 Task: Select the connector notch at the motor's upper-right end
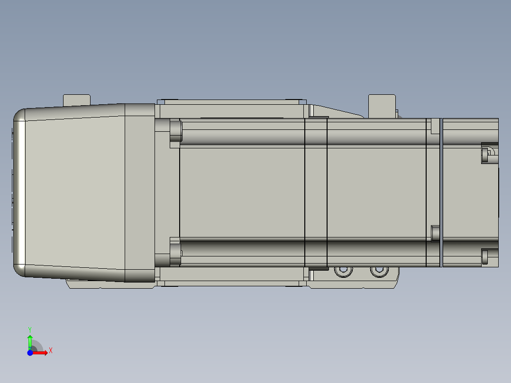click(x=490, y=153)
